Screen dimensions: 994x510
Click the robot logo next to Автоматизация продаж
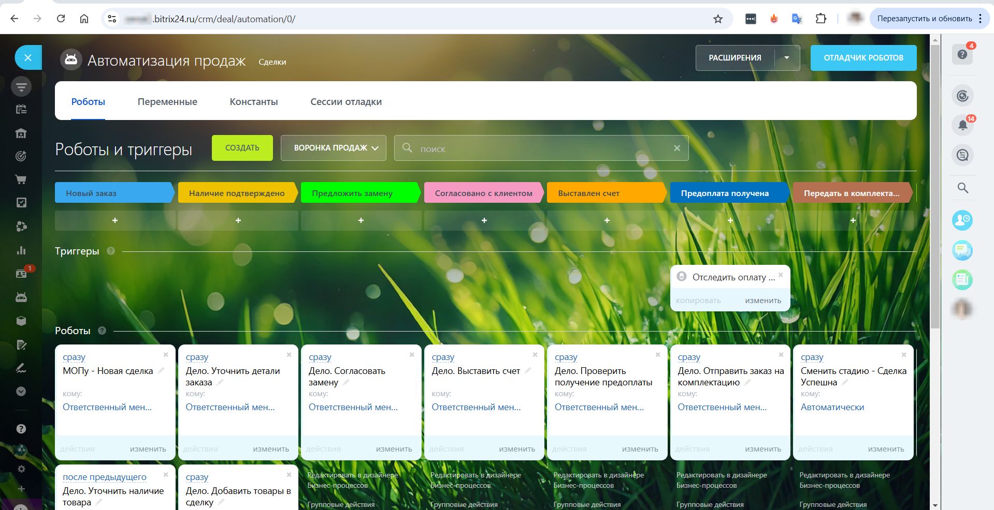pos(71,60)
